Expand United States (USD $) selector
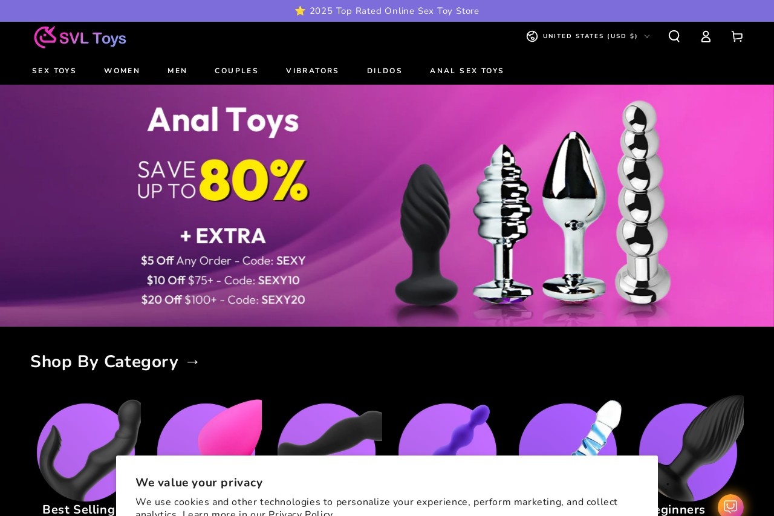Screen dimensions: 774x516 tap(588, 36)
